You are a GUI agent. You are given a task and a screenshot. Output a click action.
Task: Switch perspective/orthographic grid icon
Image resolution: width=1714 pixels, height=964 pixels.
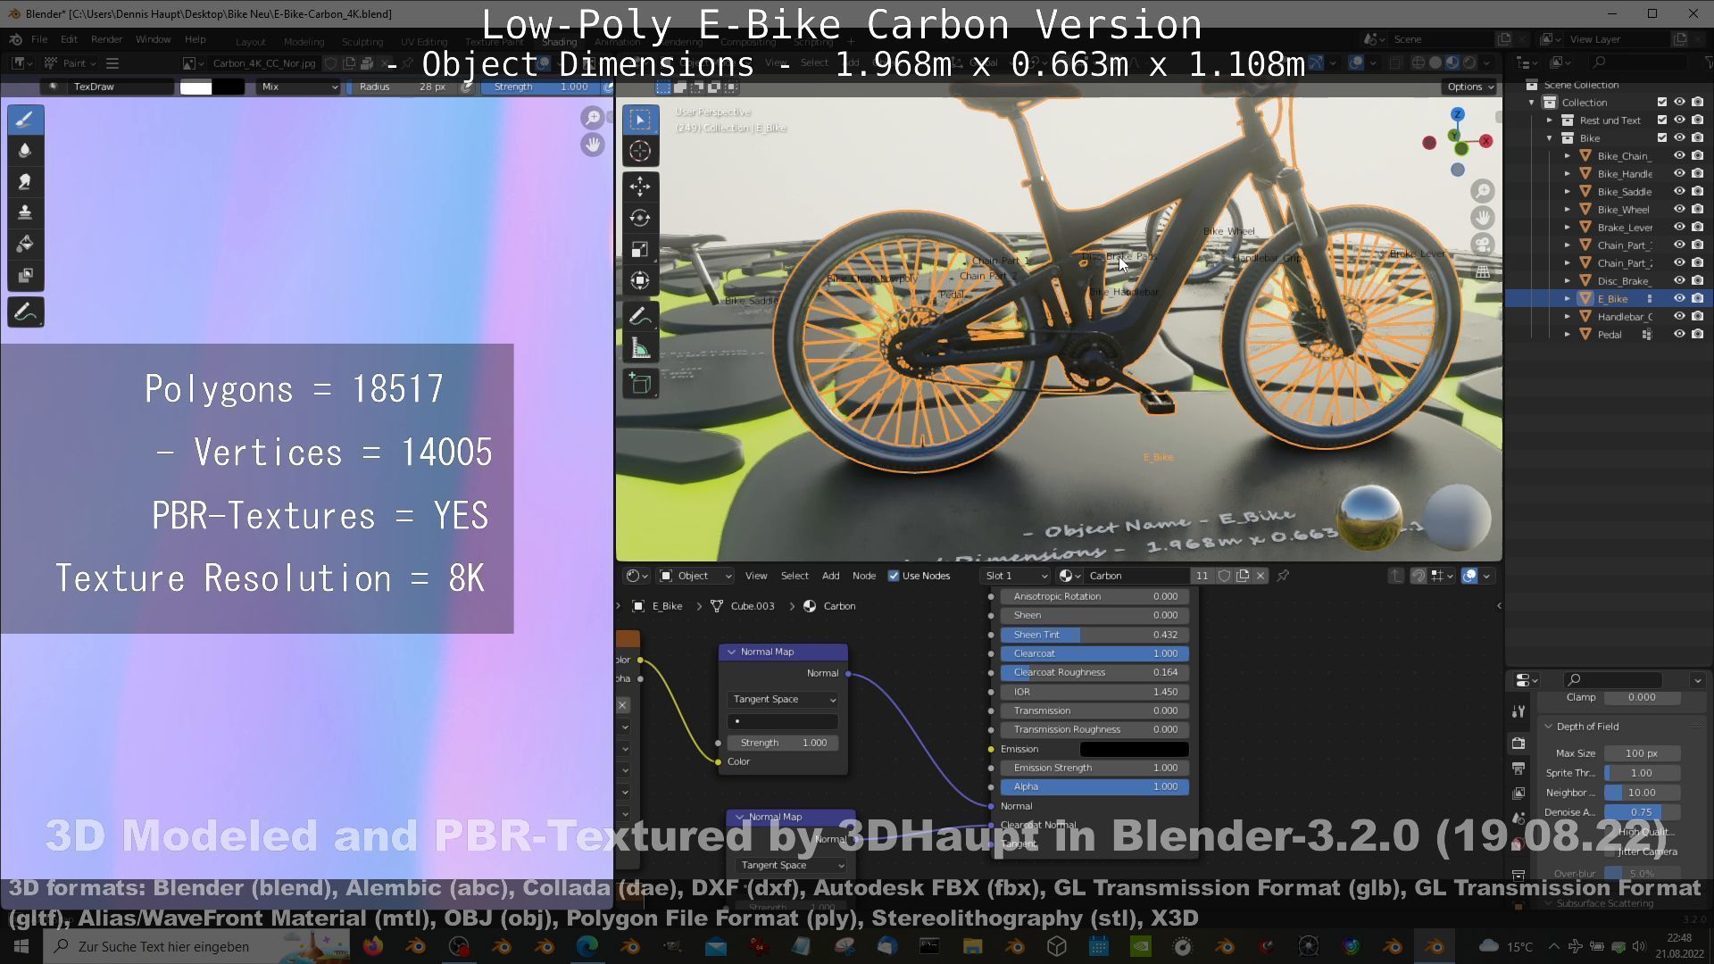click(1483, 271)
